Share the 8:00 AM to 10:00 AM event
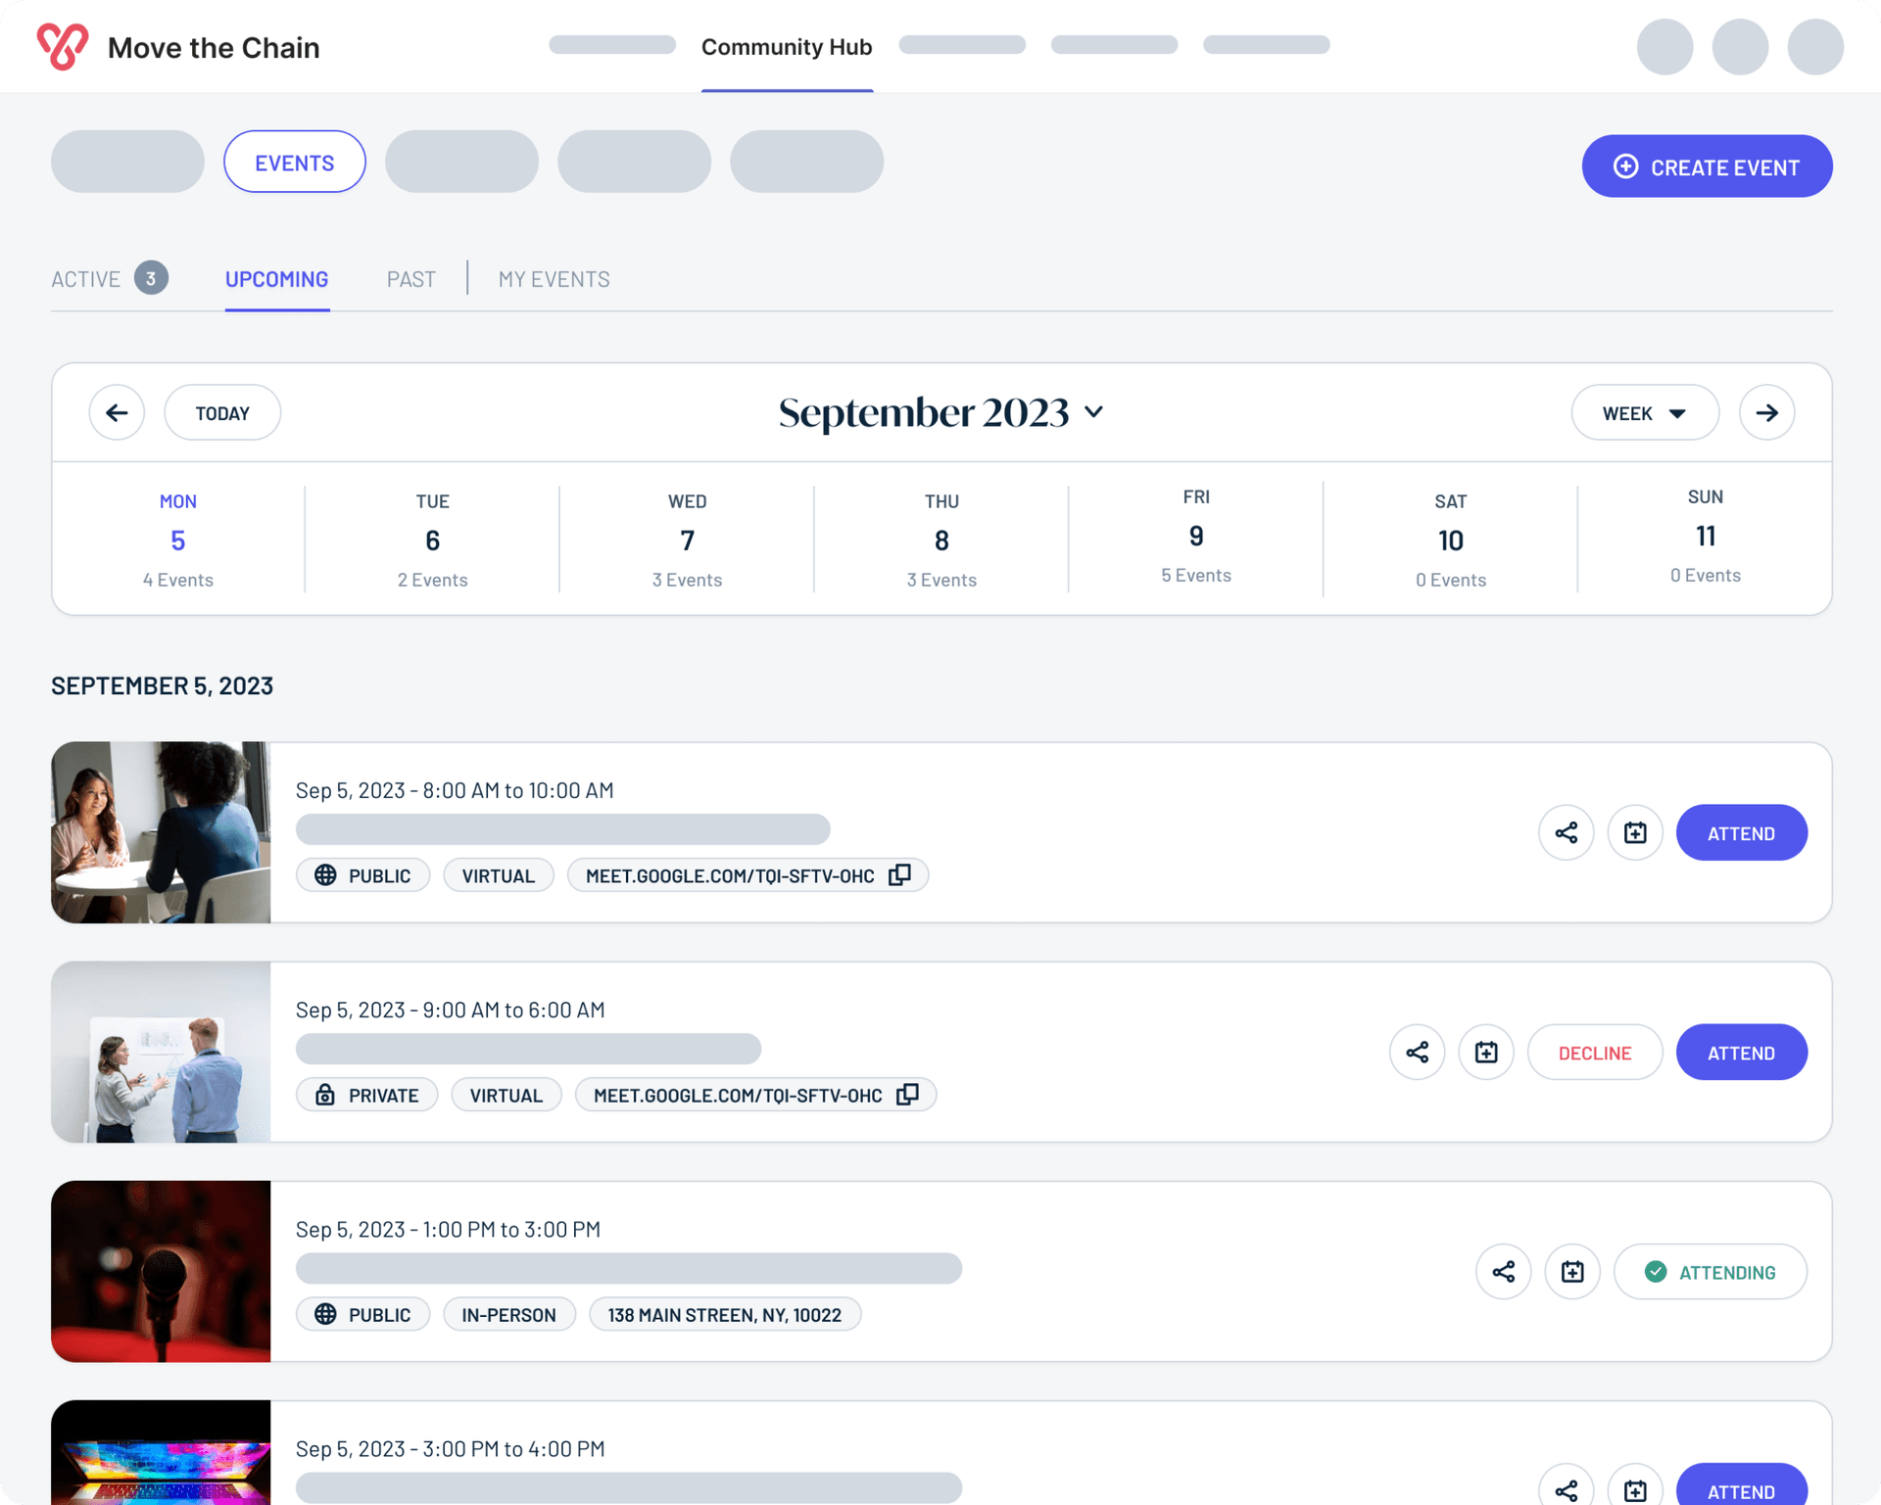Image resolution: width=1881 pixels, height=1505 pixels. [1566, 832]
